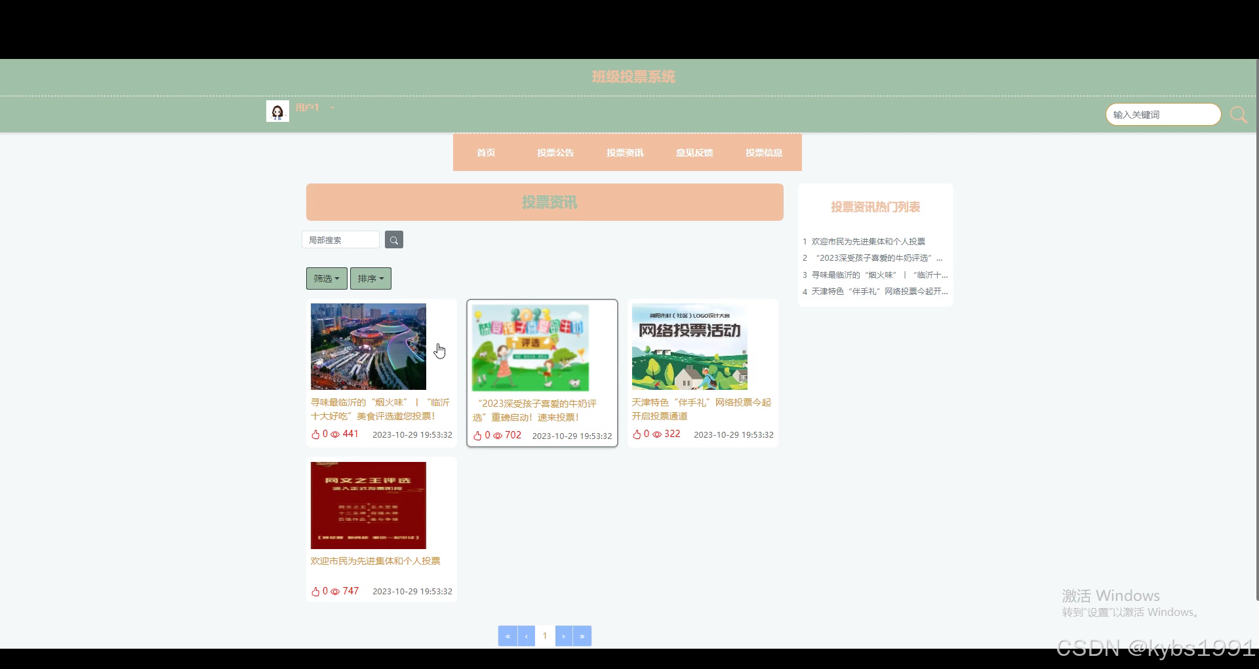Viewport: 1259px width, 669px height.
Task: Open the 筛选 filter dropdown
Action: tap(327, 278)
